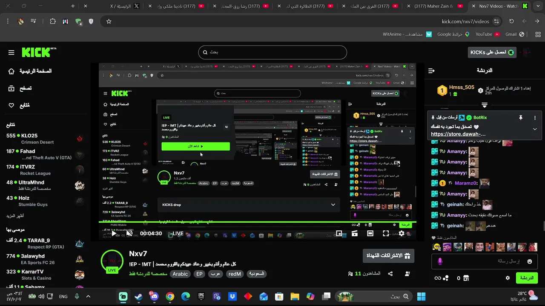Unmute the stream volume
545x306 pixels.
coord(129,233)
